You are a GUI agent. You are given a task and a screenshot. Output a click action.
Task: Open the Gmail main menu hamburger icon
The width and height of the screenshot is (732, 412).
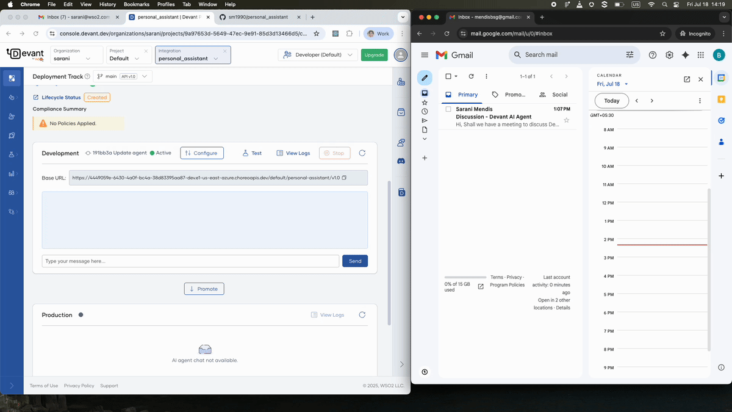(x=425, y=55)
